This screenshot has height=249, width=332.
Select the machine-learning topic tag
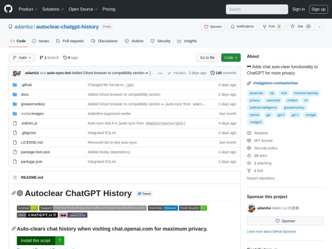pos(305,93)
